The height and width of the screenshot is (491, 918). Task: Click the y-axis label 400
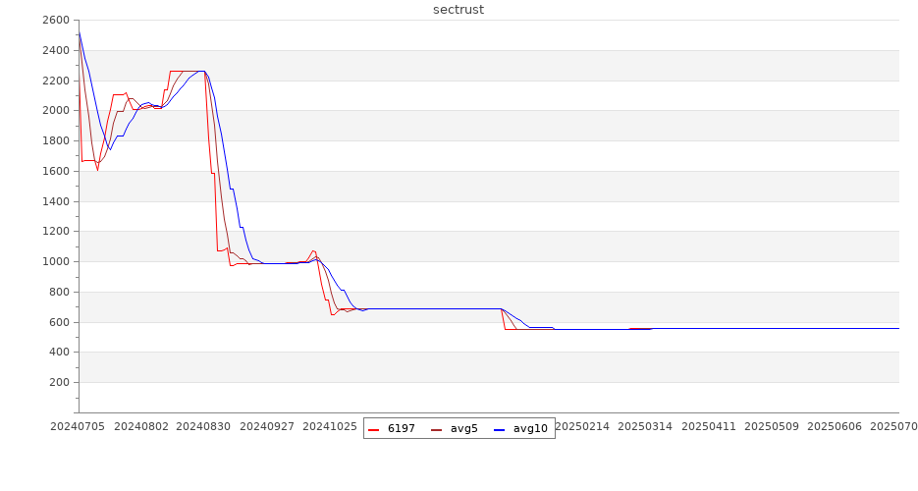pos(59,353)
